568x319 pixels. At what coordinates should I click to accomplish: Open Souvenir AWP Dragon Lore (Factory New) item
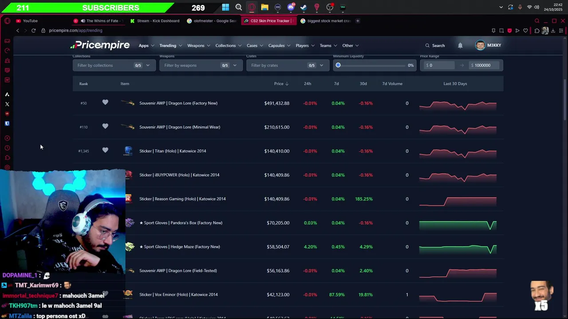[178, 103]
